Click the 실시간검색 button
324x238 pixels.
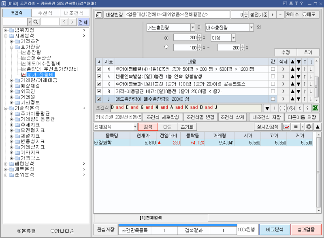[268, 127]
